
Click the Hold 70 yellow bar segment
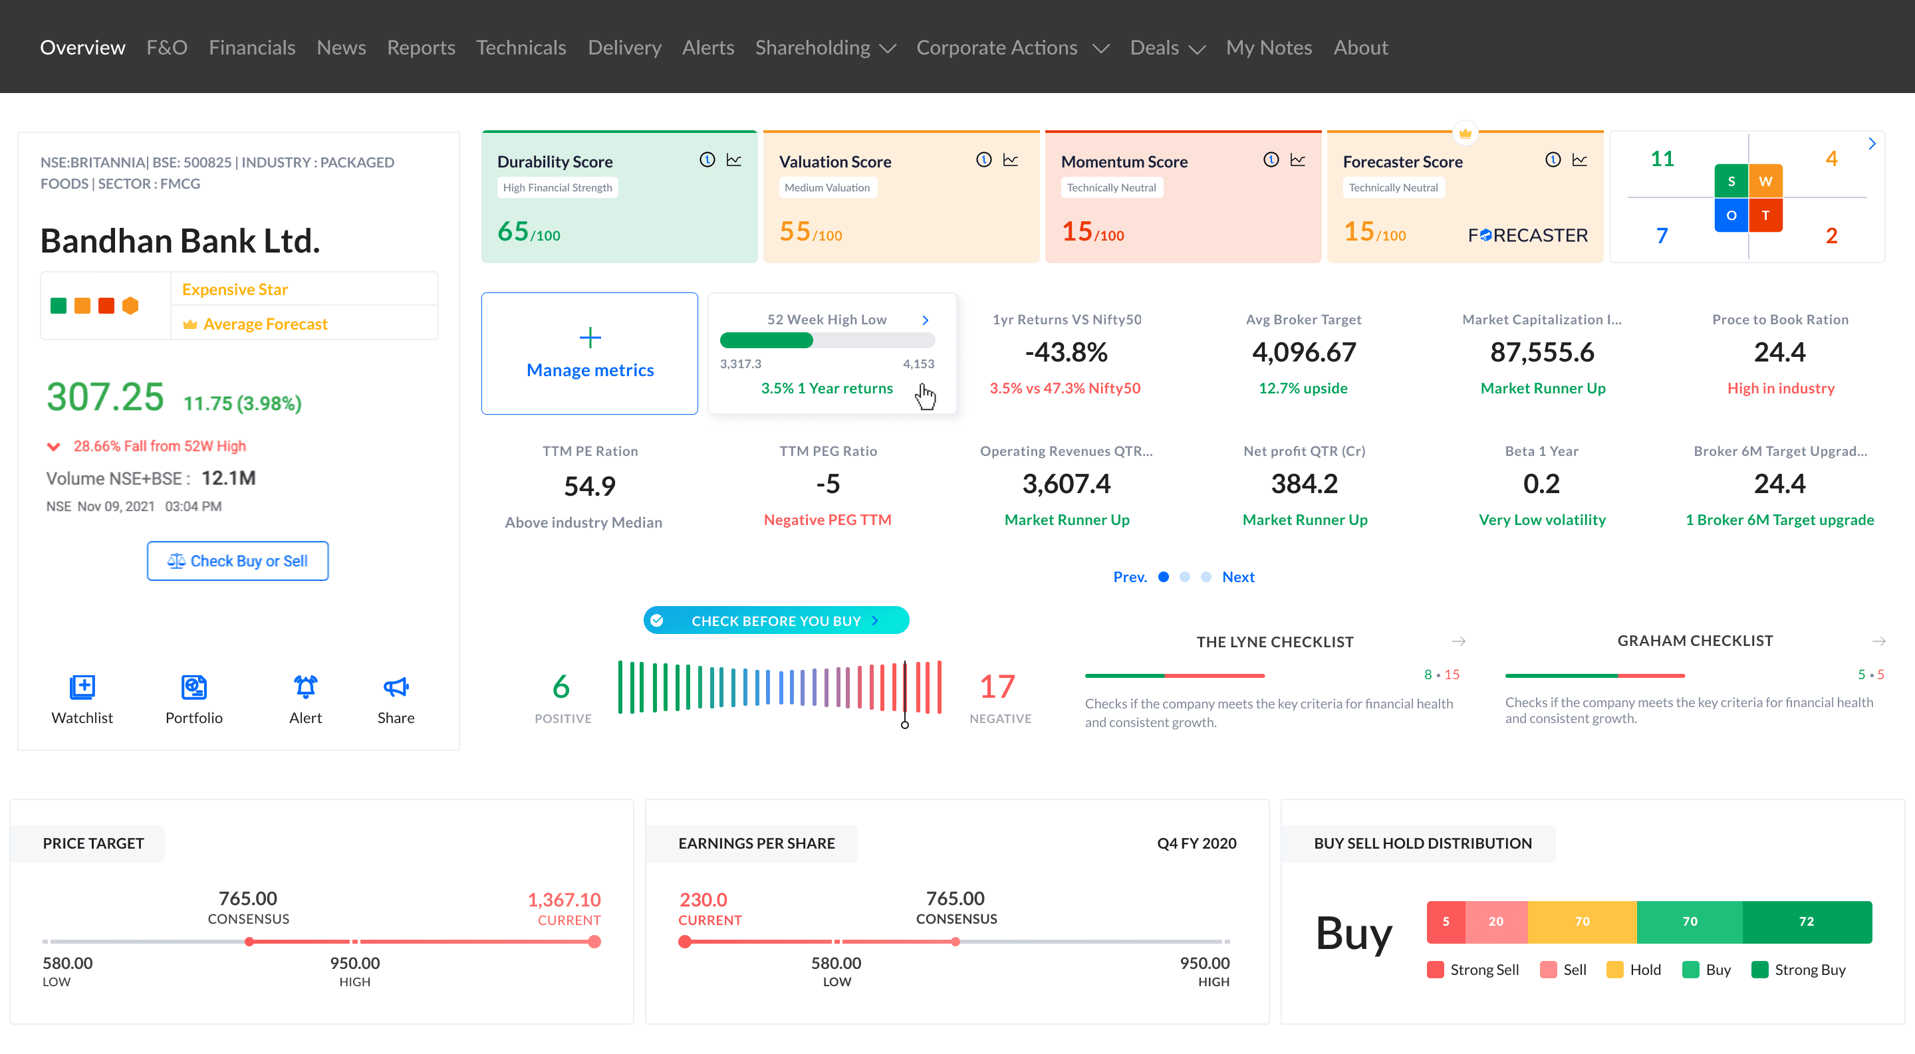(1582, 922)
